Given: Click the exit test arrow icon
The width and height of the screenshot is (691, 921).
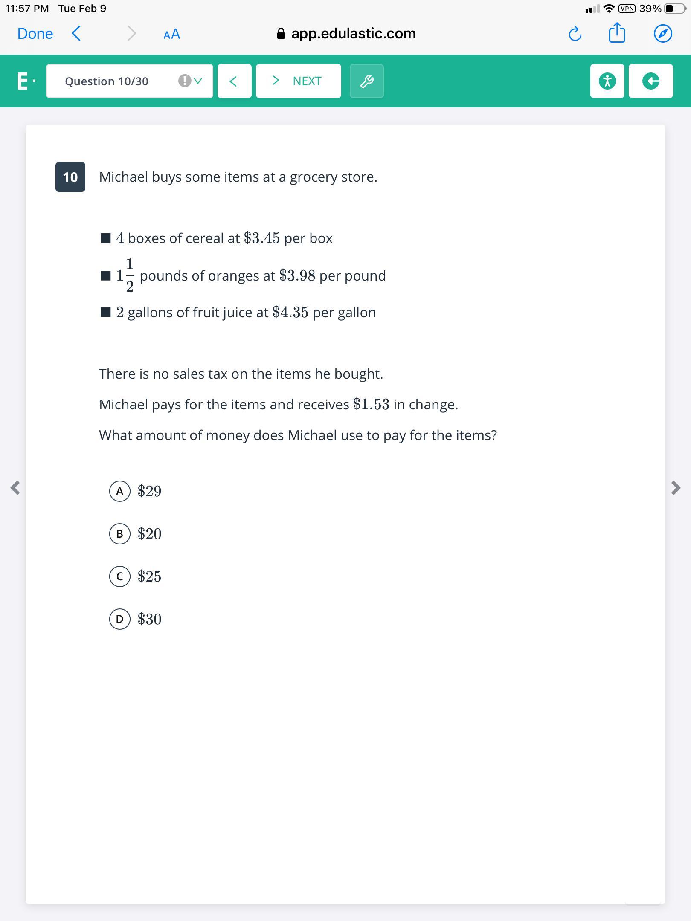Looking at the screenshot, I should pyautogui.click(x=650, y=81).
